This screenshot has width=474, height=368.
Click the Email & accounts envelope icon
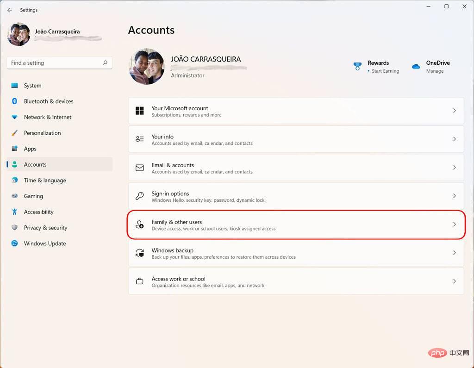click(x=139, y=168)
